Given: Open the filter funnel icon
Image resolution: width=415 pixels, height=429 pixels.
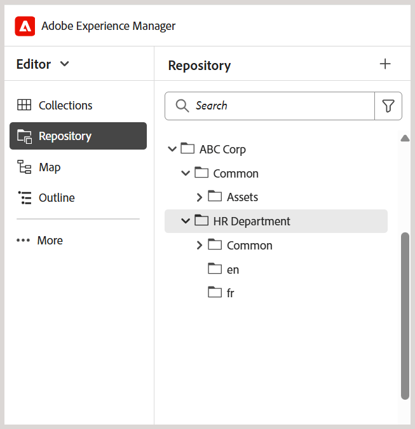Looking at the screenshot, I should [x=388, y=106].
